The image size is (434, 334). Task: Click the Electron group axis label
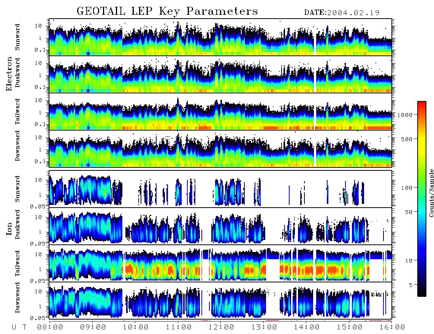pos(9,74)
